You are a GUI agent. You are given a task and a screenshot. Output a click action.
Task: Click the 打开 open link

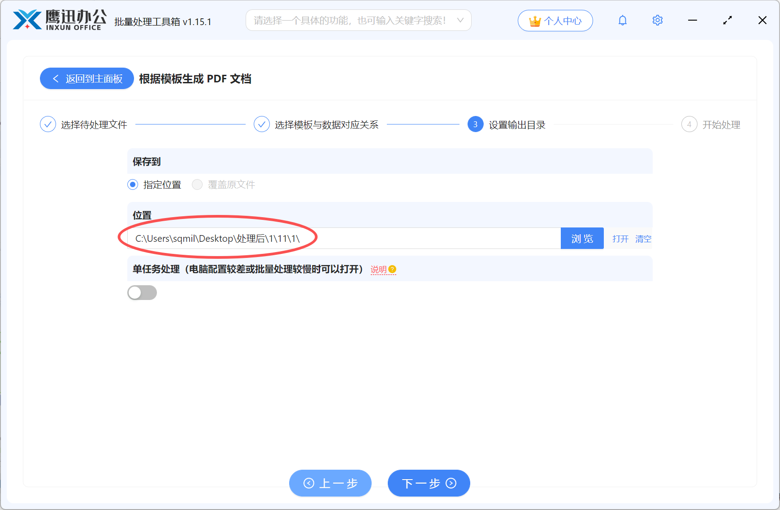point(620,239)
